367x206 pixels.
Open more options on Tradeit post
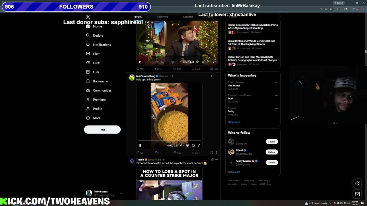pyautogui.click(x=216, y=160)
